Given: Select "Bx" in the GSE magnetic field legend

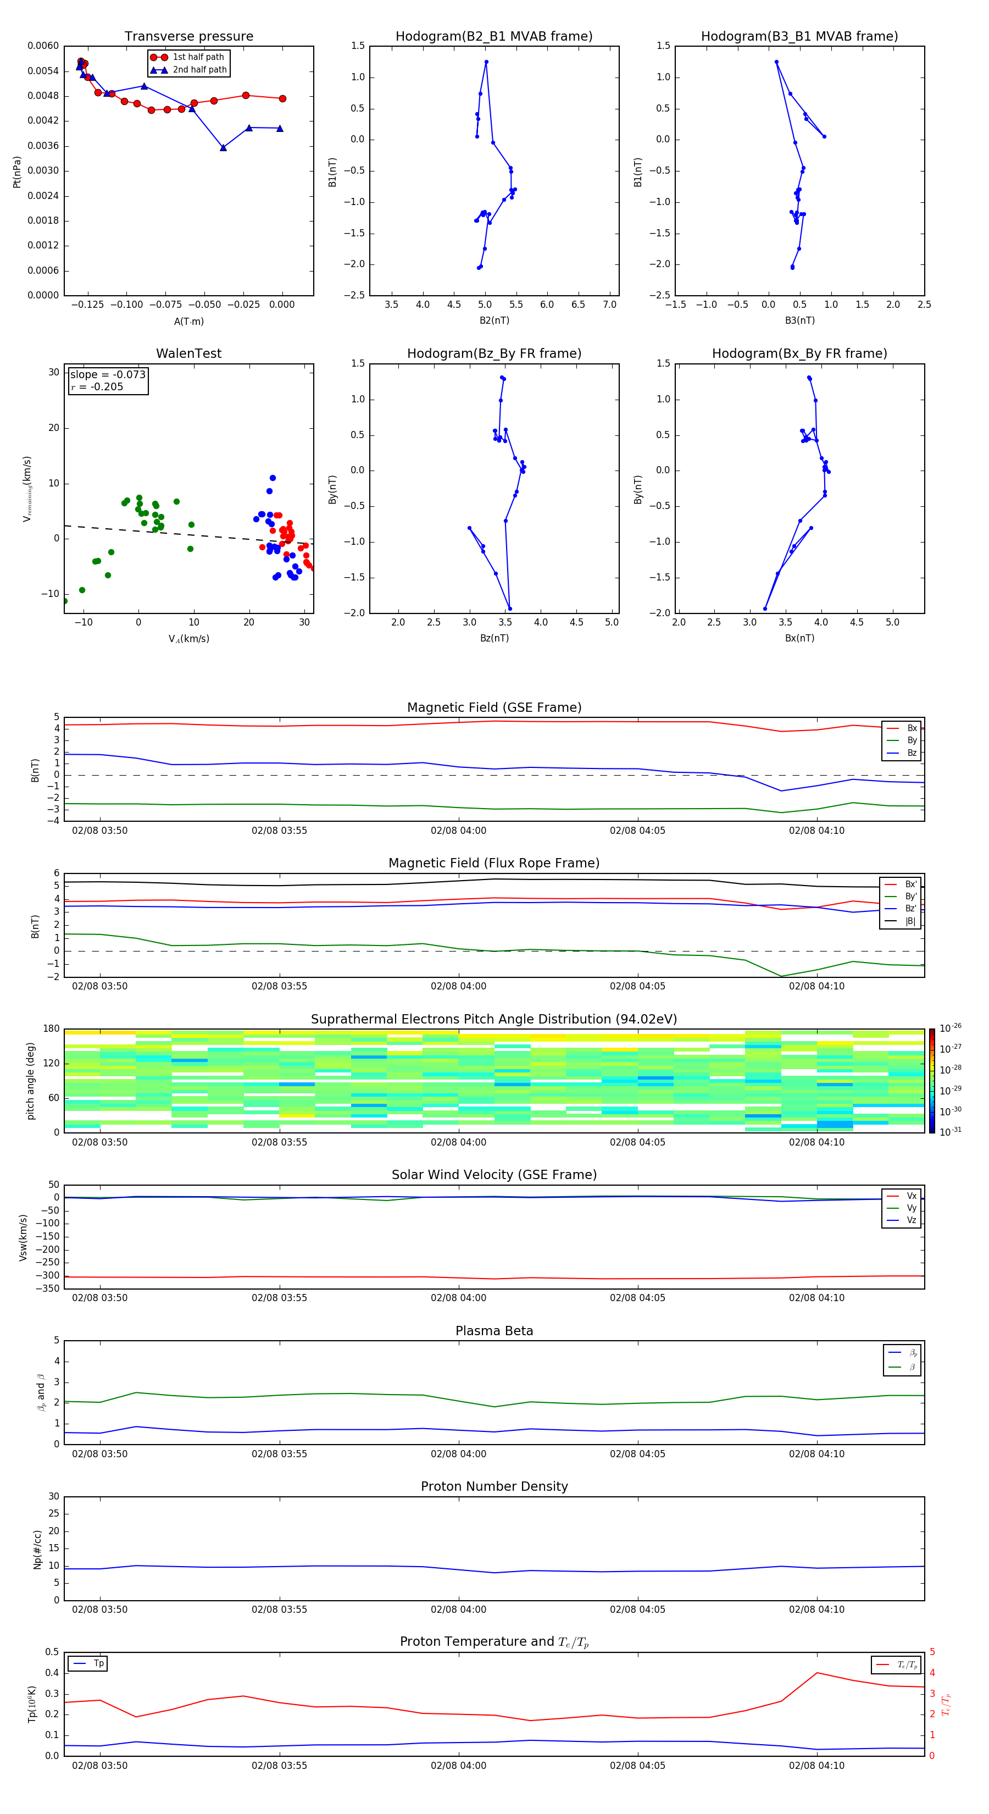Looking at the screenshot, I should [x=902, y=729].
